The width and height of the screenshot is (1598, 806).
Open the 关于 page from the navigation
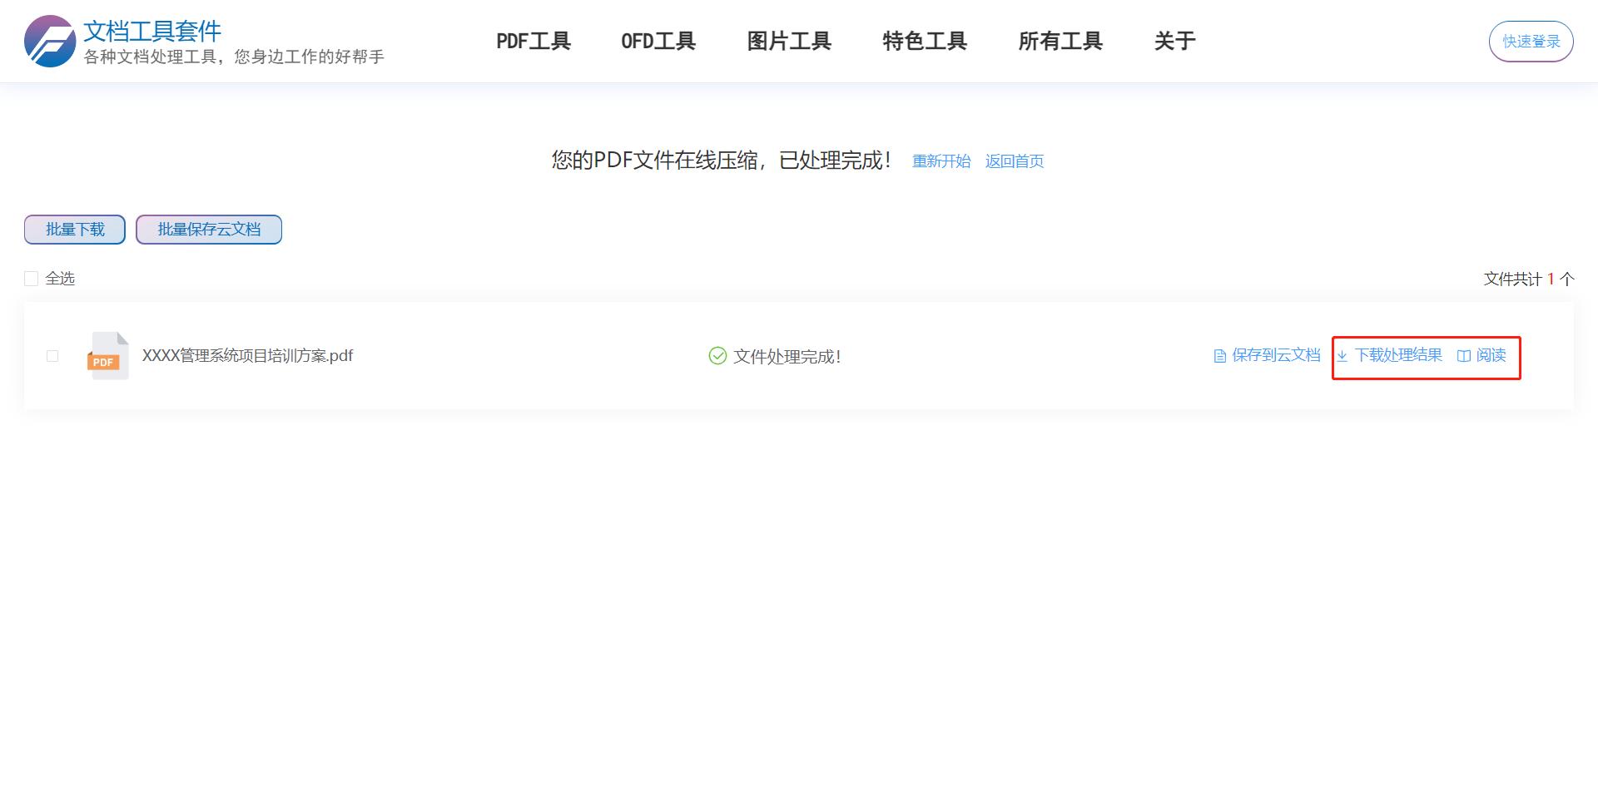click(x=1174, y=40)
